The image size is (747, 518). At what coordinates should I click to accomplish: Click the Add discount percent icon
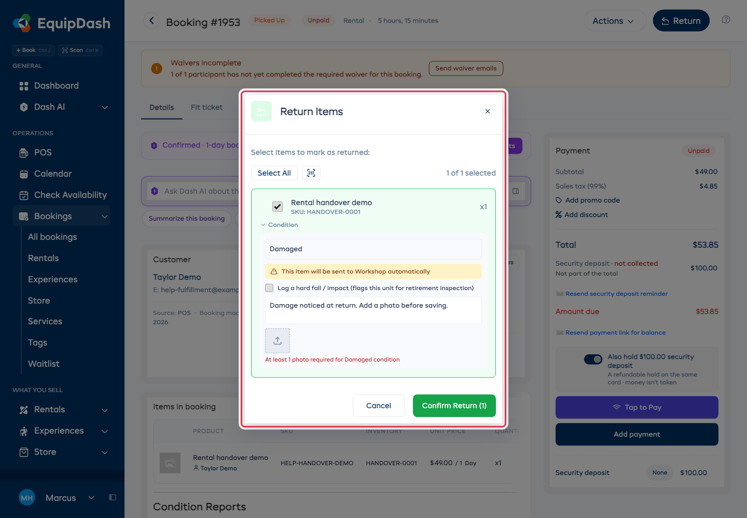pos(559,214)
